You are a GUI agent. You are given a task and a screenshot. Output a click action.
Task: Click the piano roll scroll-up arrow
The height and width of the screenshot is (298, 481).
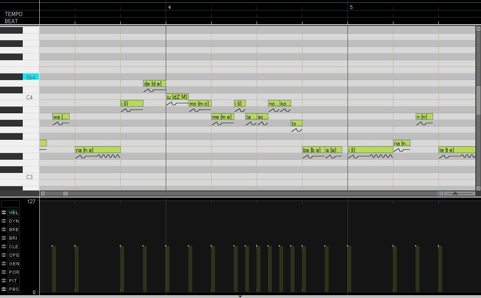click(x=478, y=28)
